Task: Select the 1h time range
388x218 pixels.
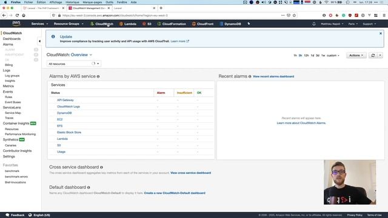Action: coord(295,56)
